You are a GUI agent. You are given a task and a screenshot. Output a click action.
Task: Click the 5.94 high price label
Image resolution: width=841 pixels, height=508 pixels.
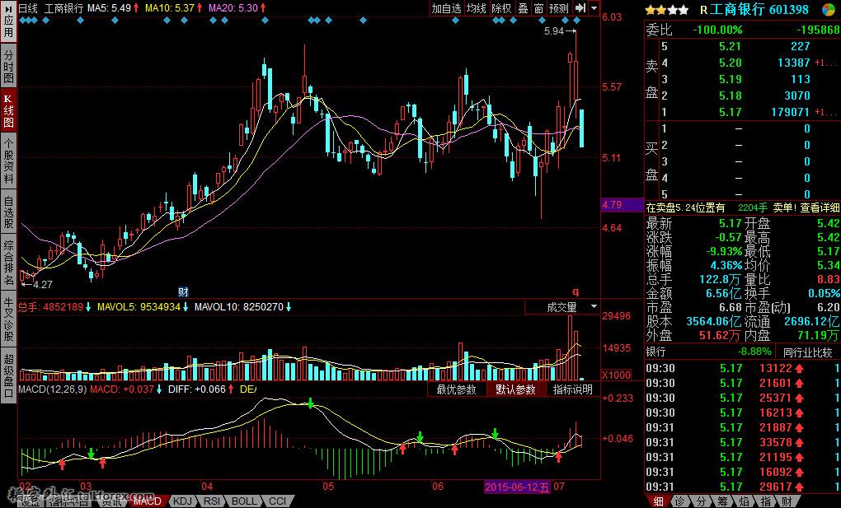554,31
